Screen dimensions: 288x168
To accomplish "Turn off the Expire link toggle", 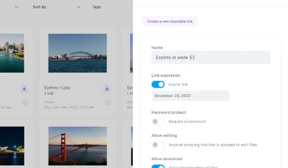I will pyautogui.click(x=158, y=84).
